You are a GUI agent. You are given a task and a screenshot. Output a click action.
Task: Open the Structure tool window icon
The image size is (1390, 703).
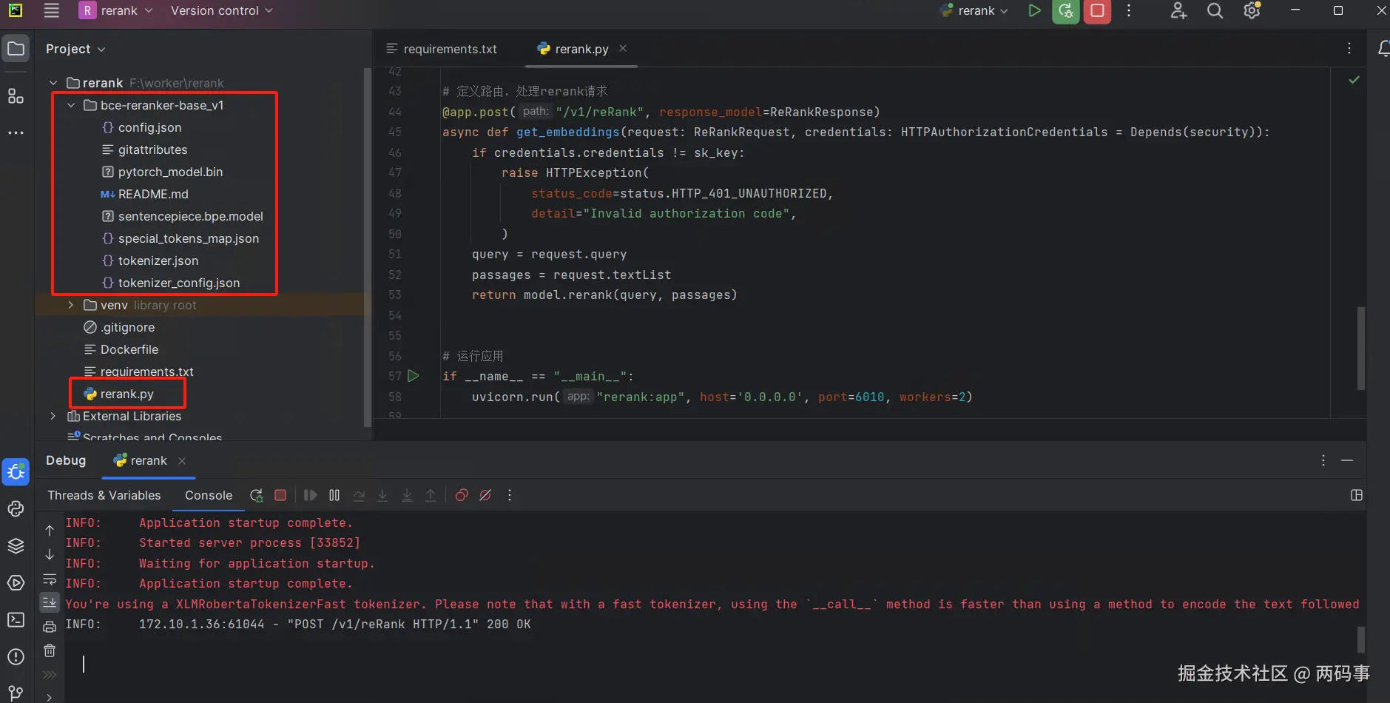[16, 96]
